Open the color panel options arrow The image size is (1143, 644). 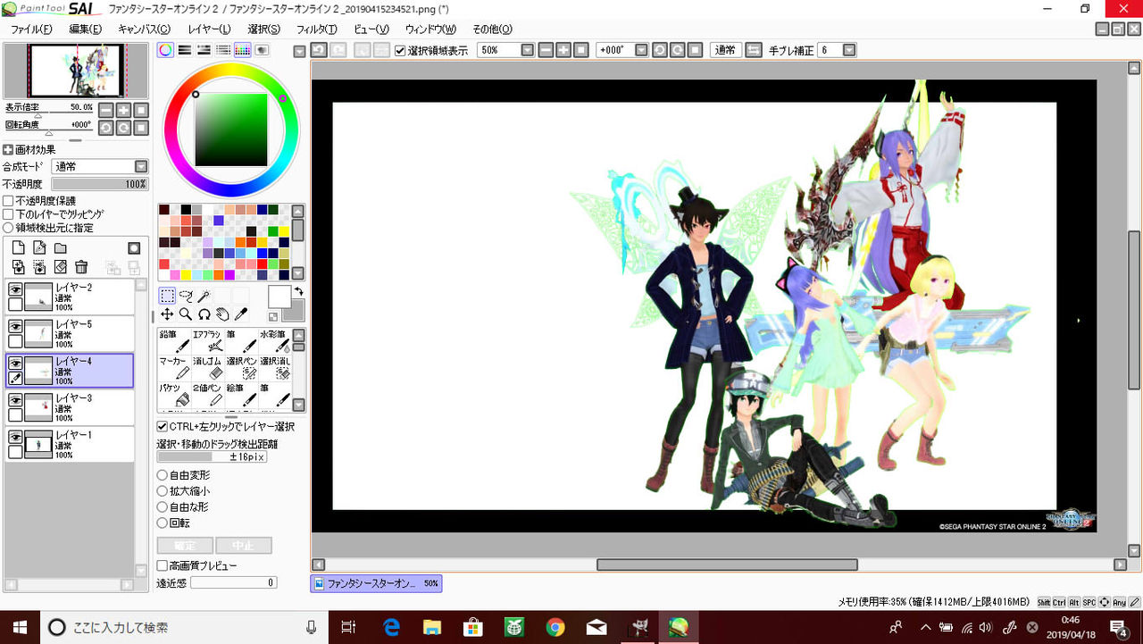pos(300,51)
